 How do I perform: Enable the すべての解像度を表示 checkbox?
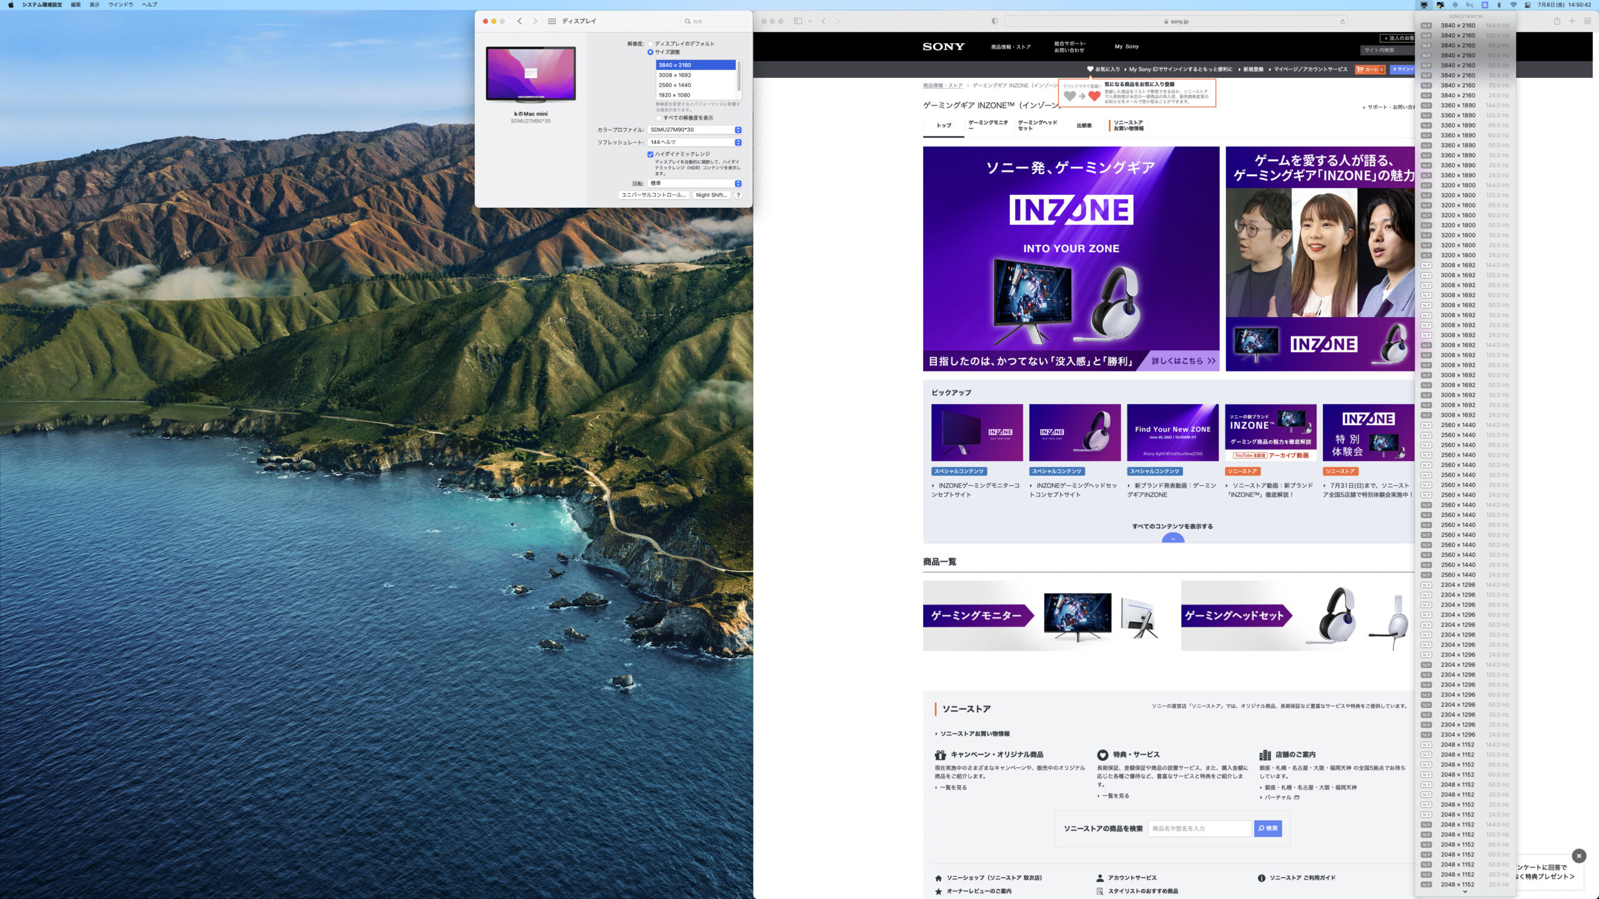(658, 118)
